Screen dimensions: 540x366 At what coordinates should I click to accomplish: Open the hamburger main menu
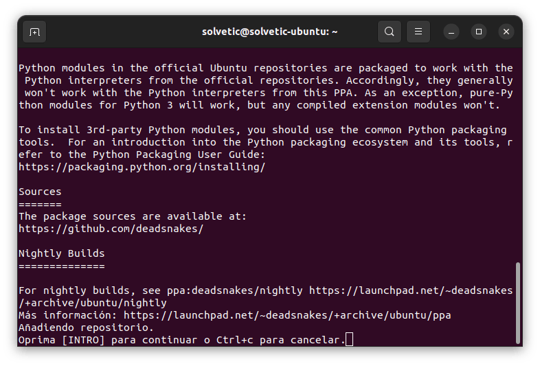(418, 32)
